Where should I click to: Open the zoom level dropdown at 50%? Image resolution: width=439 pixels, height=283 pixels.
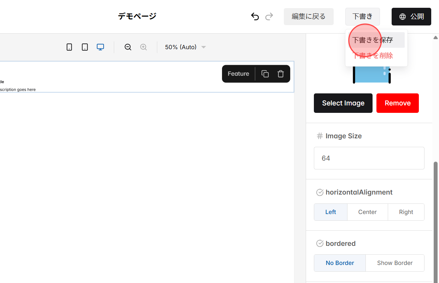coord(185,47)
